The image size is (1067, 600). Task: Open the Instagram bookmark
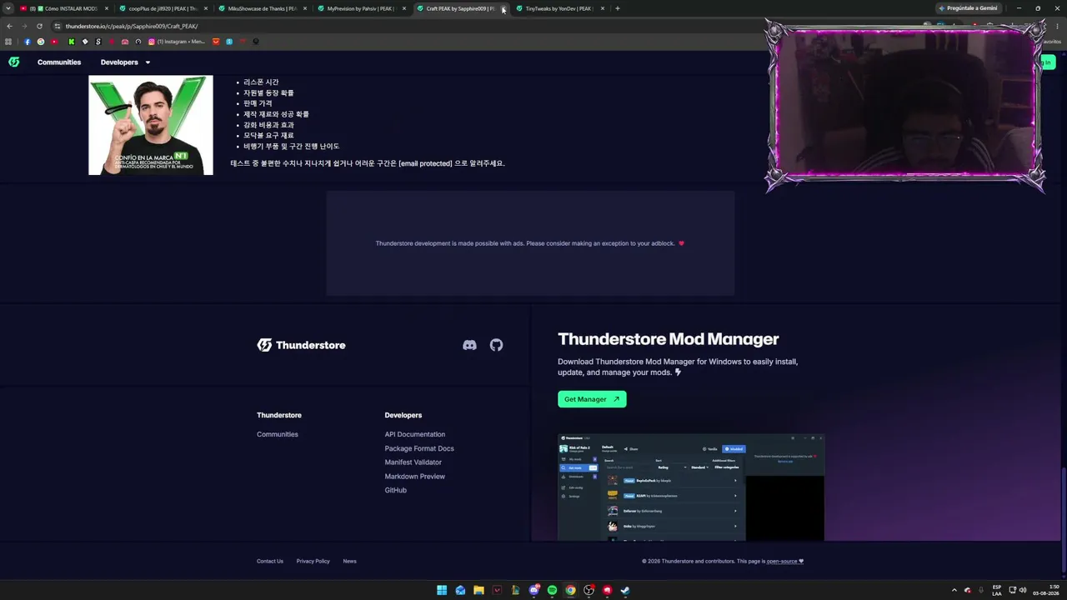click(177, 42)
